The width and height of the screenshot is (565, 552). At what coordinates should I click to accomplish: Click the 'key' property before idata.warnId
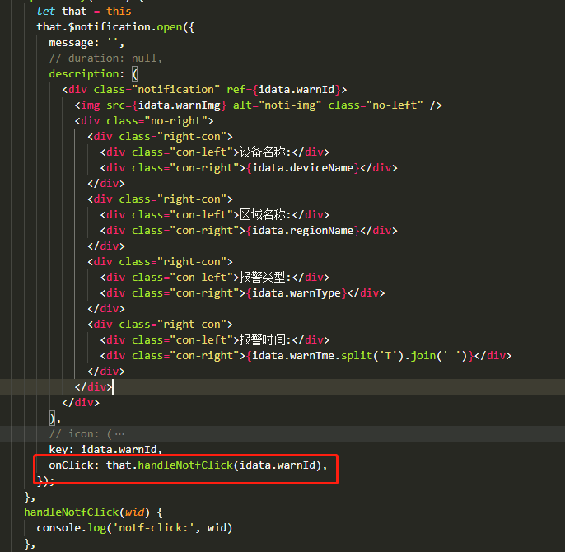pyautogui.click(x=58, y=450)
